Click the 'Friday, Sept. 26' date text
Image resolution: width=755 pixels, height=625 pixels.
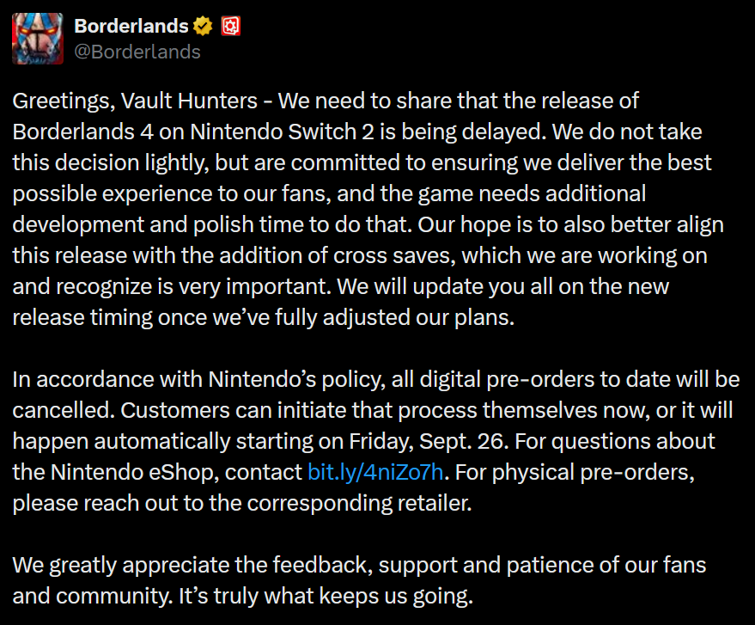pos(429,441)
